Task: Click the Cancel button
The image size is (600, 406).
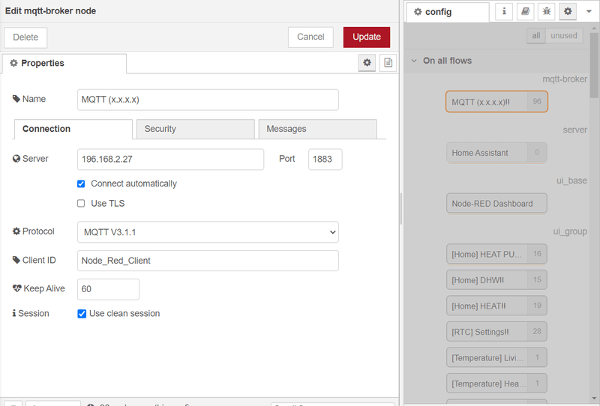Action: tap(310, 37)
